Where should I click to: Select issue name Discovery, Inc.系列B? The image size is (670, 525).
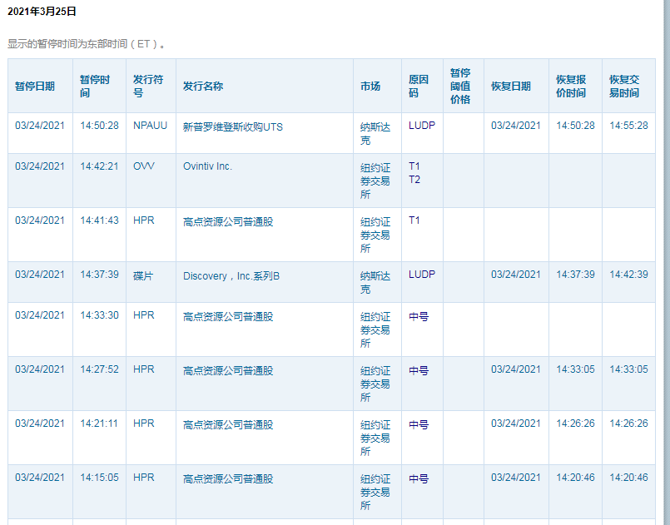(x=231, y=276)
